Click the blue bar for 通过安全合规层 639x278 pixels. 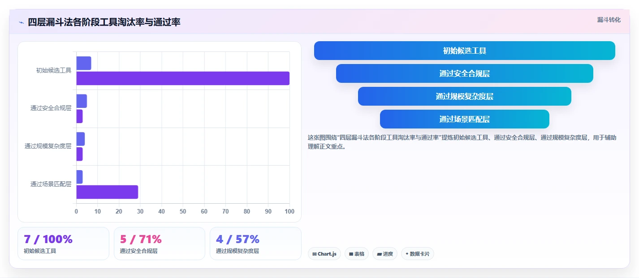pos(82,101)
